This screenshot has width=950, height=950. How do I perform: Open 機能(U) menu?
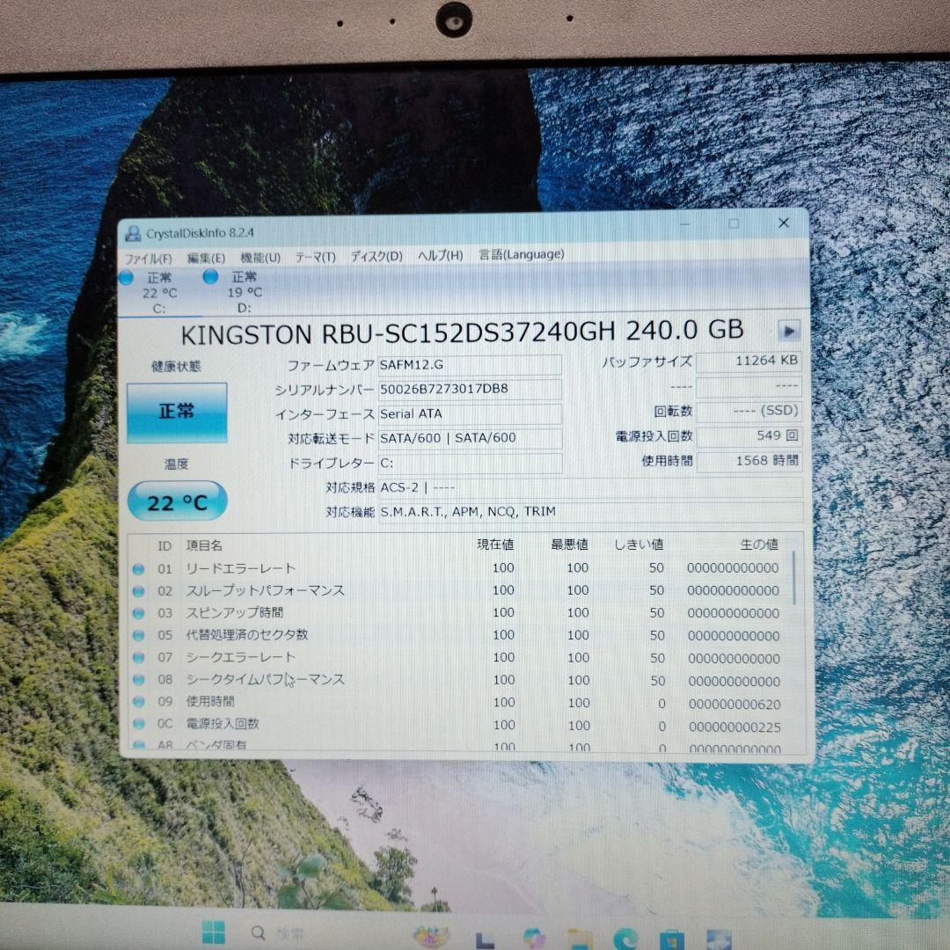(260, 258)
